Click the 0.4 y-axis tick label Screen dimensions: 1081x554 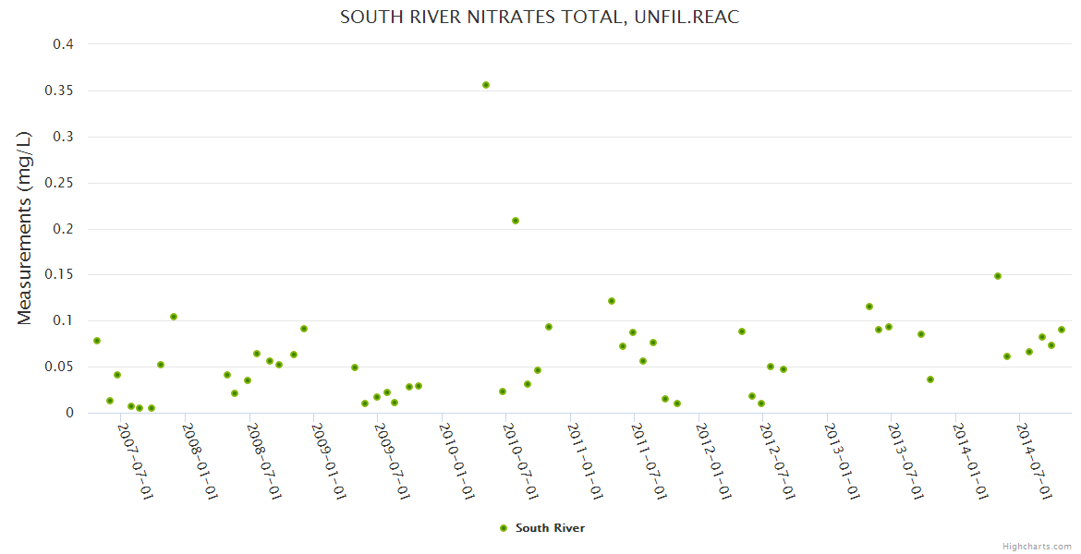[63, 44]
